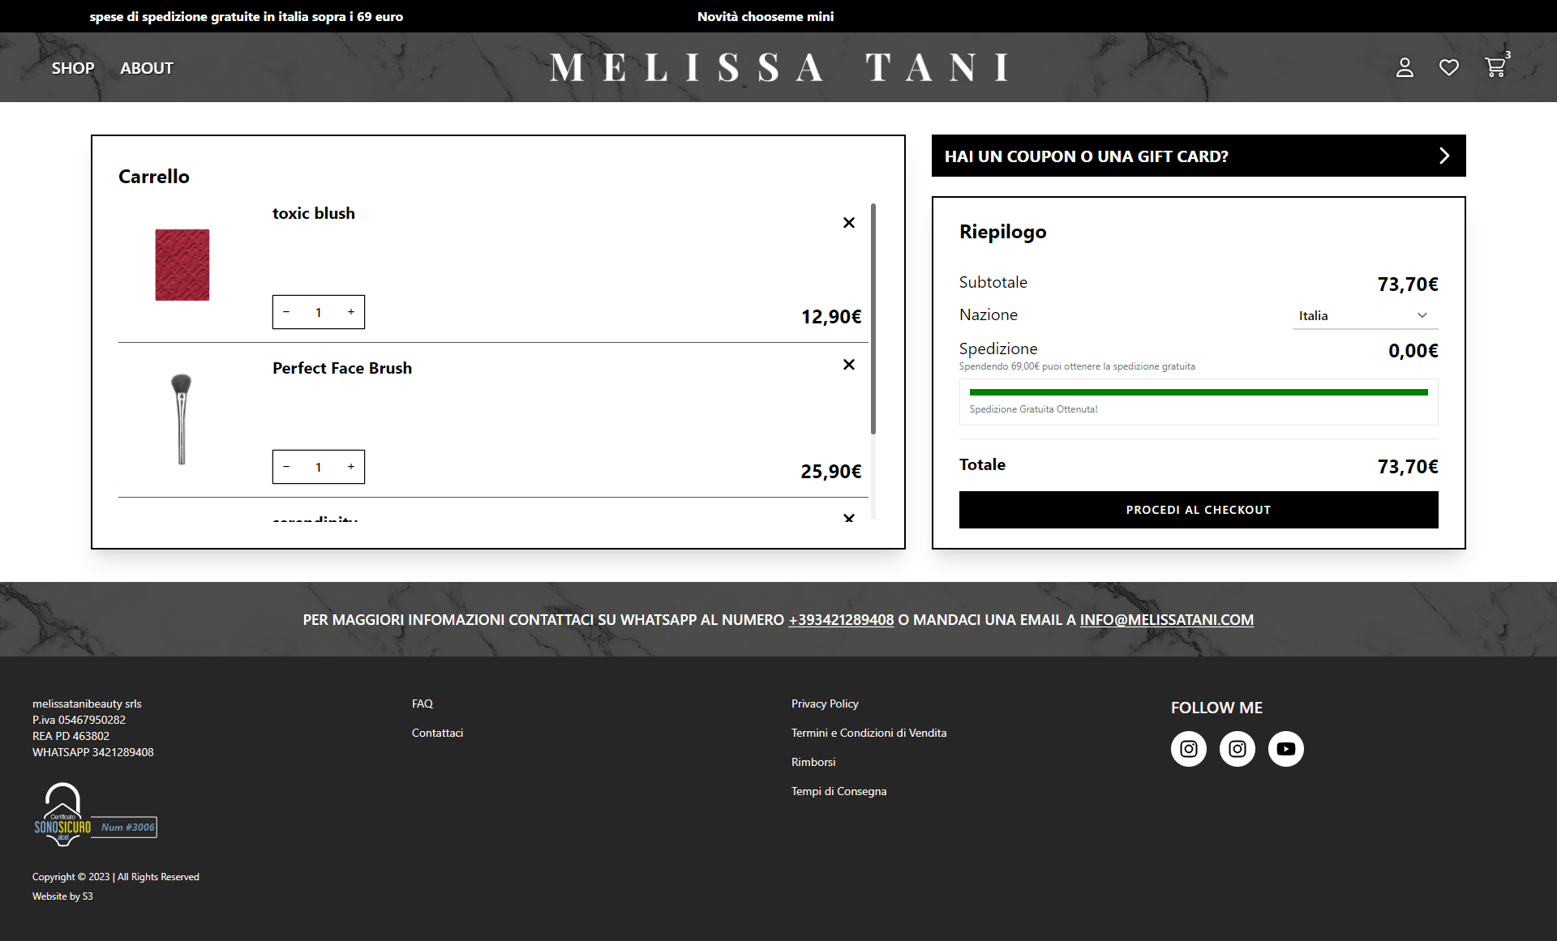
Task: Open the Privacy Policy link
Action: click(x=825, y=704)
